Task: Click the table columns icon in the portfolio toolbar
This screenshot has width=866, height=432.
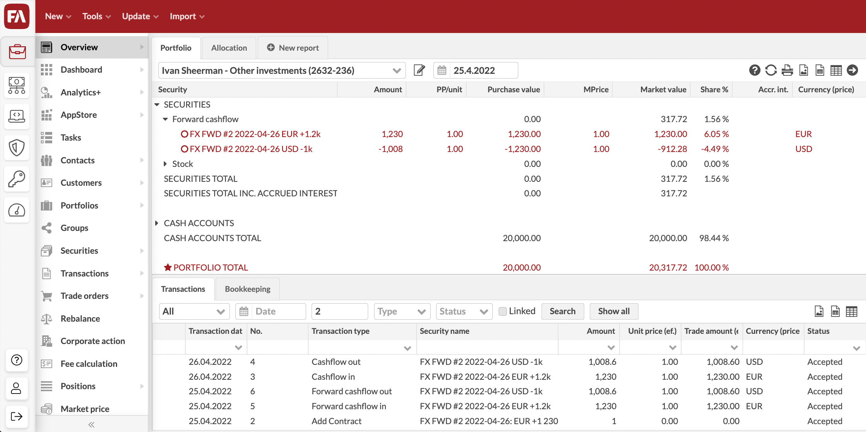Action: click(836, 70)
